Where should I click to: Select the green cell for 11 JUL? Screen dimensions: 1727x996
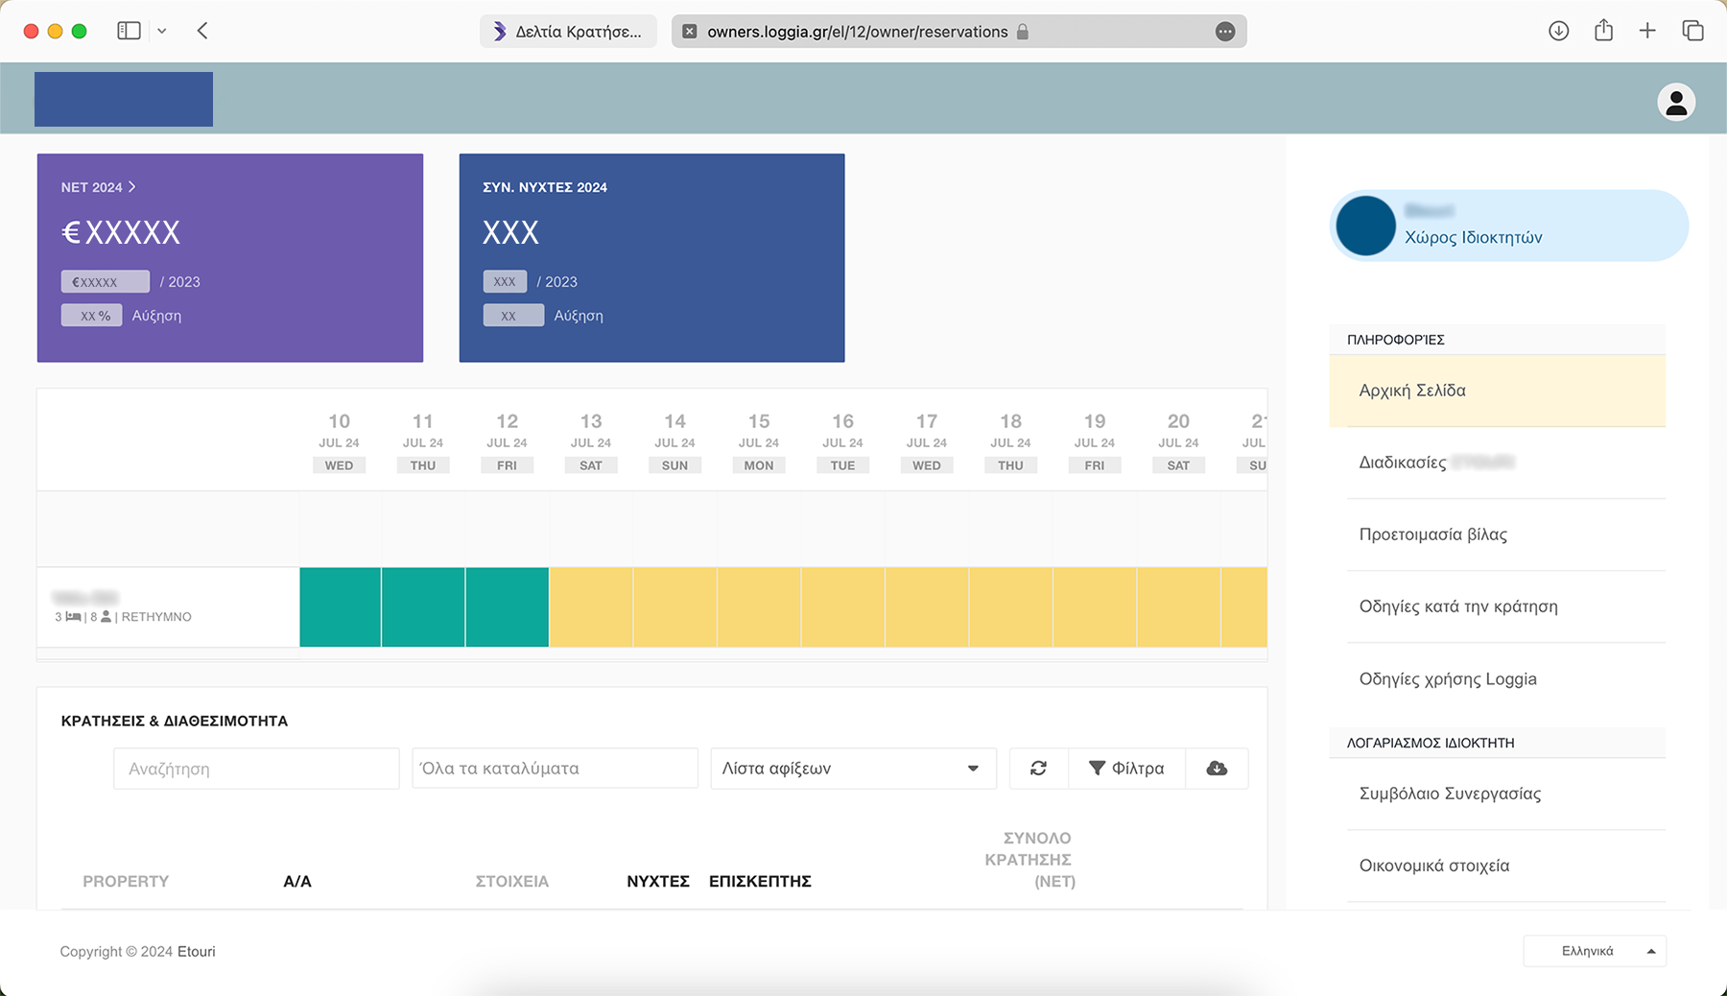click(x=423, y=607)
